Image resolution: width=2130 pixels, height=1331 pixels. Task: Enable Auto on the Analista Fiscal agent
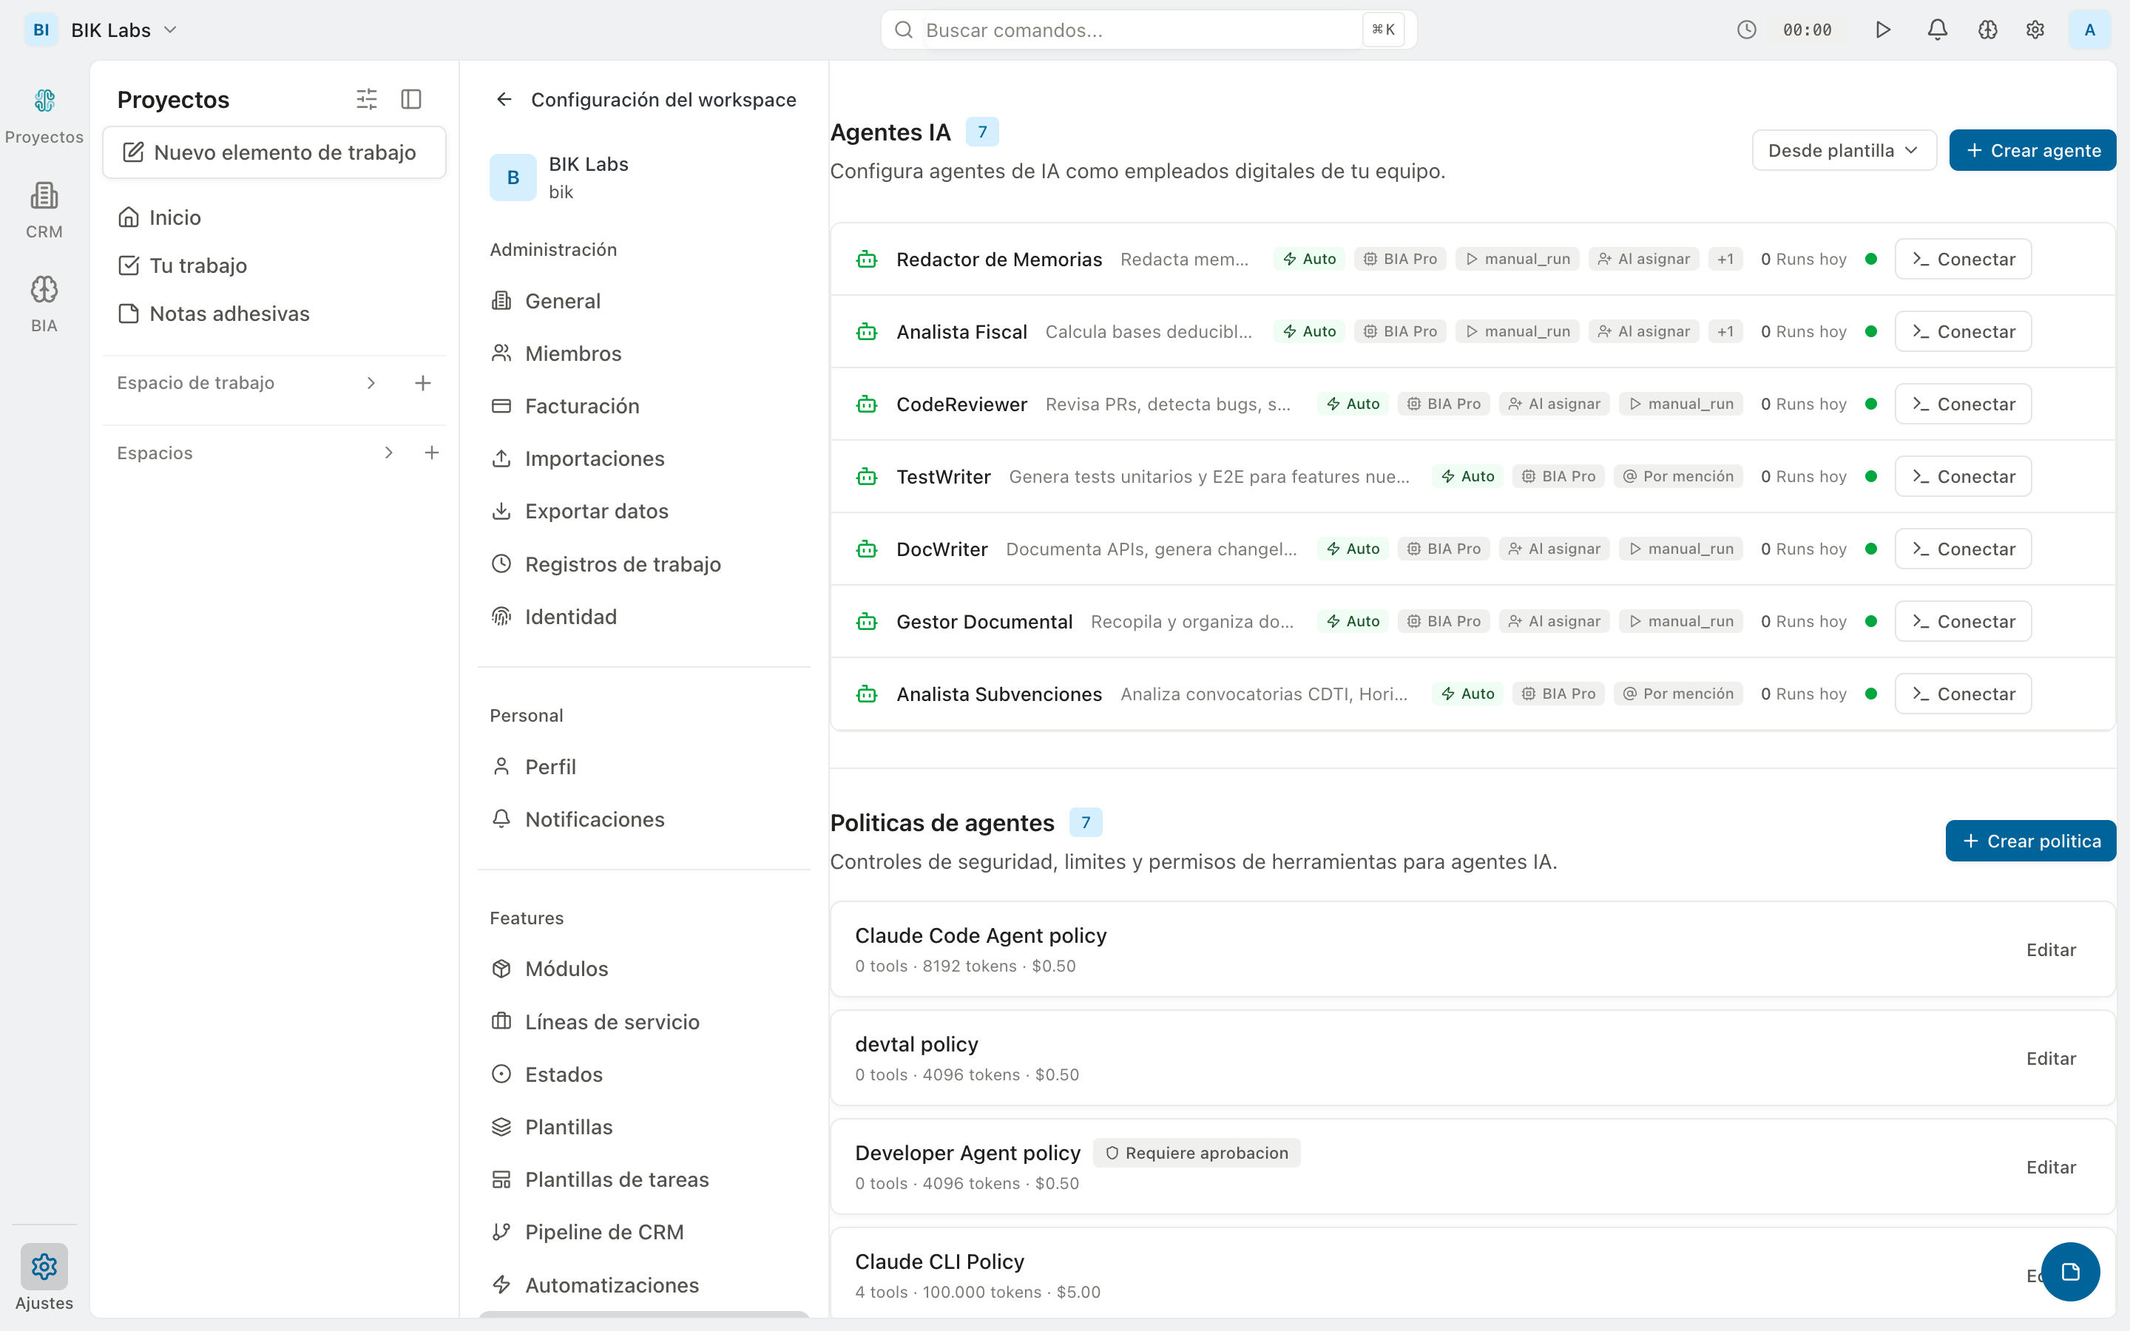click(x=1309, y=331)
